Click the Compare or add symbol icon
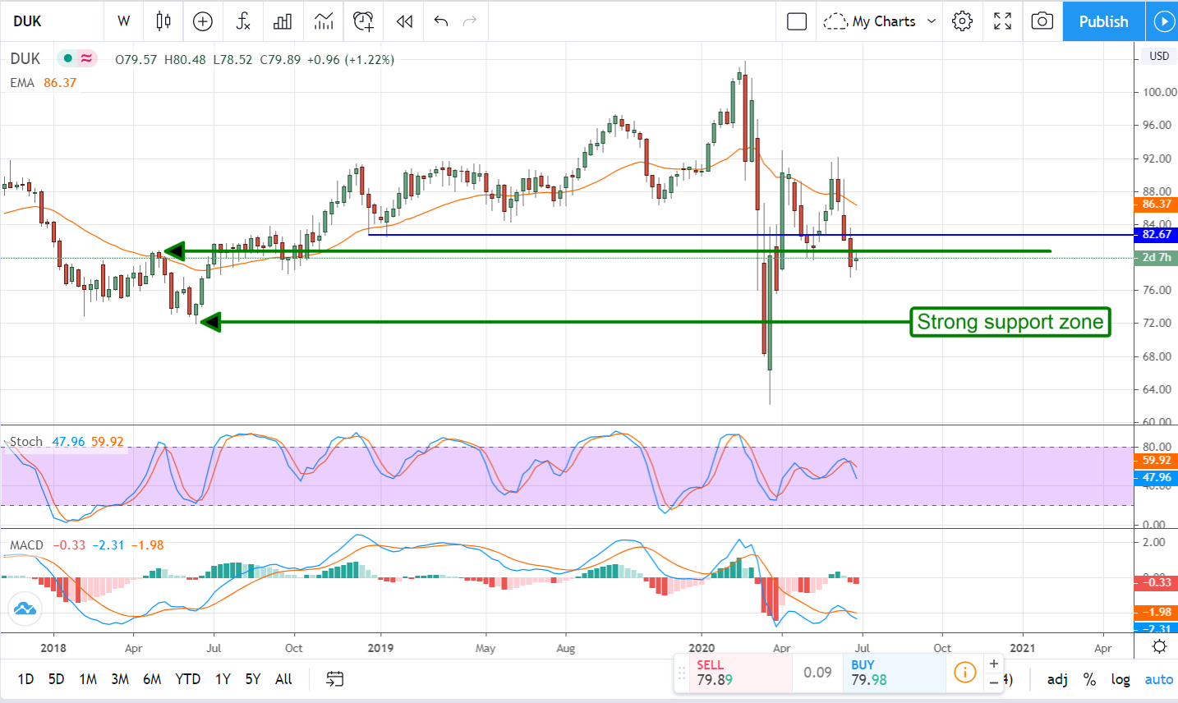The width and height of the screenshot is (1178, 703). (203, 21)
